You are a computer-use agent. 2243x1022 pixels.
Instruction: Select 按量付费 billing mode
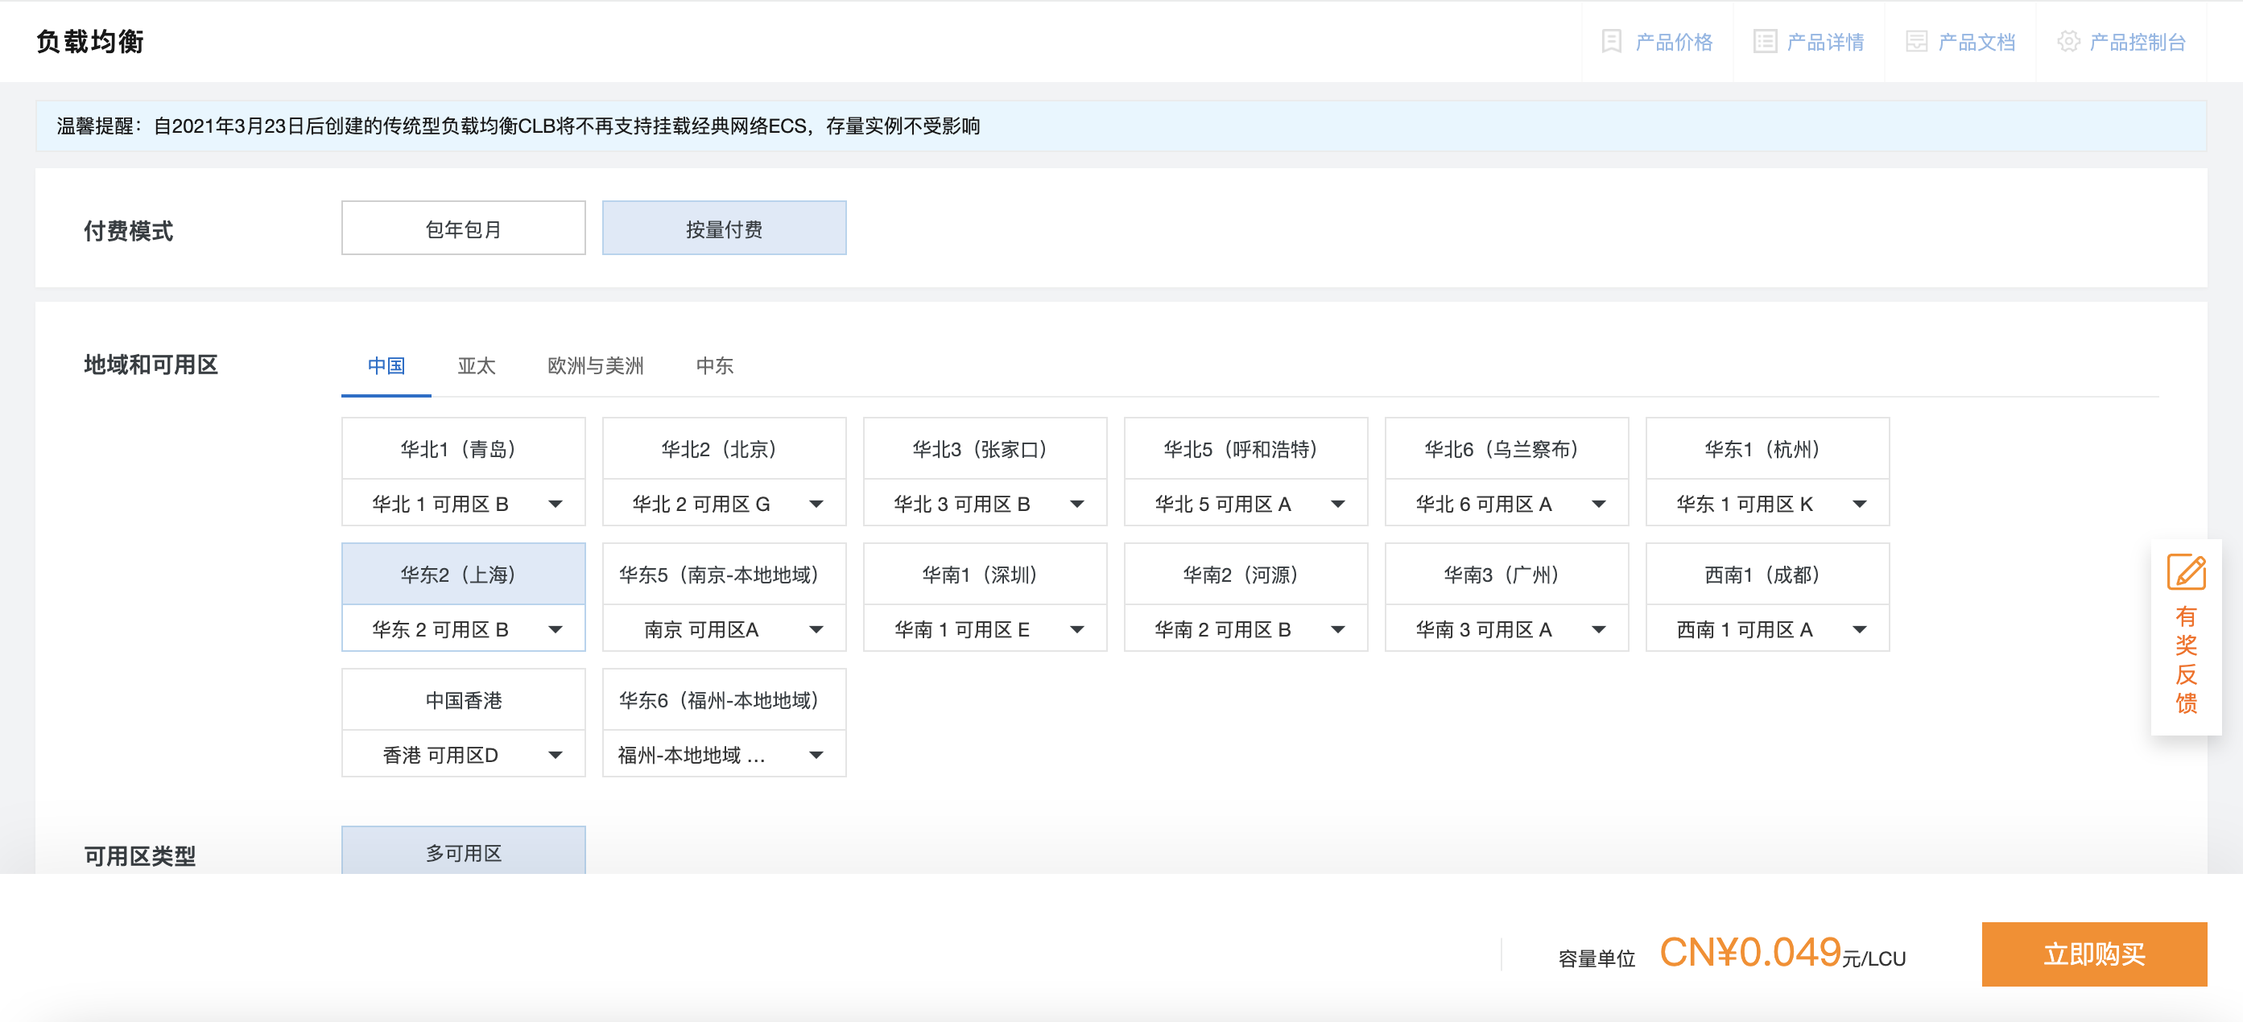point(724,228)
